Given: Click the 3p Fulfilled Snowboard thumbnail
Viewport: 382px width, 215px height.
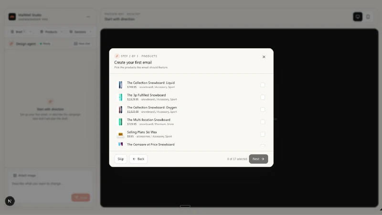Looking at the screenshot, I should click(x=121, y=97).
